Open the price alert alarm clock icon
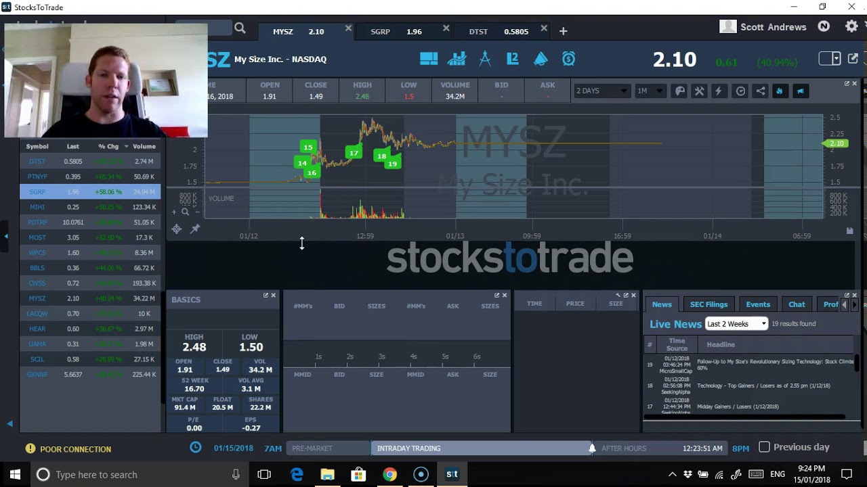The width and height of the screenshot is (867, 487). point(568,59)
